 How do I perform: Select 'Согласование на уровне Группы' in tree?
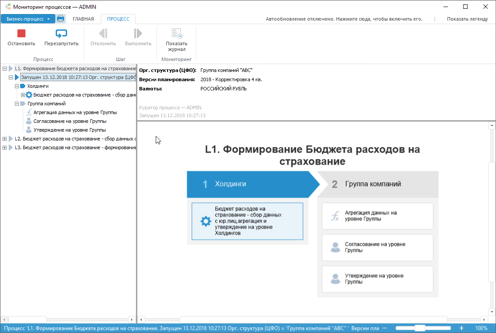tap(70, 121)
